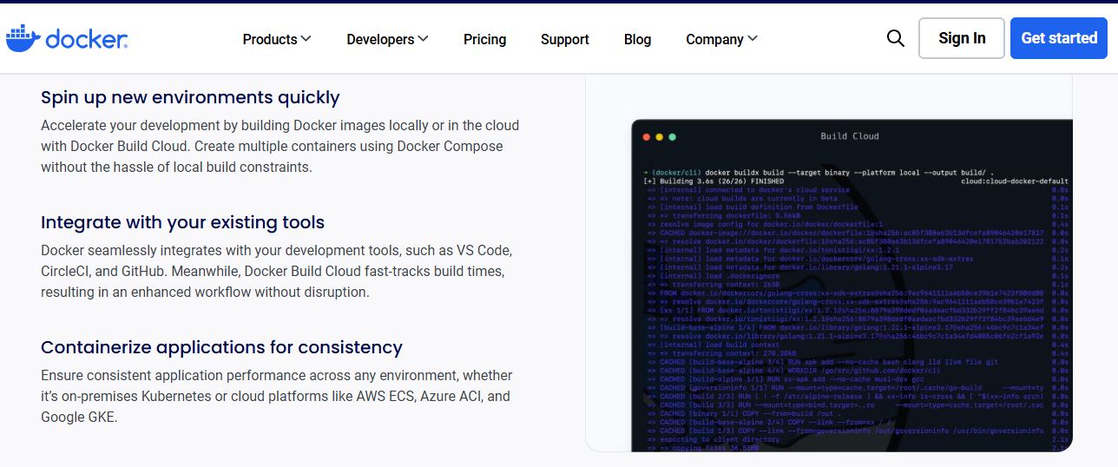Click the red dot in terminal window
The image size is (1118, 467).
coord(646,137)
